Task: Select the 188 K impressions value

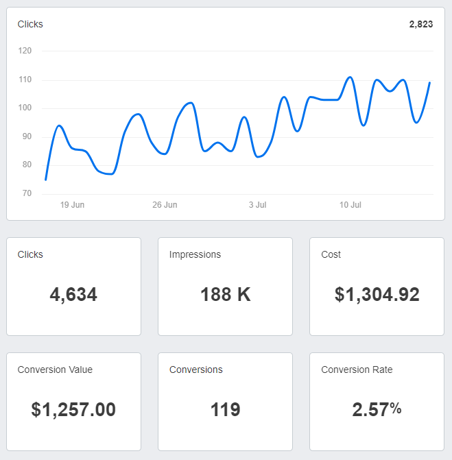Action: pyautogui.click(x=225, y=295)
